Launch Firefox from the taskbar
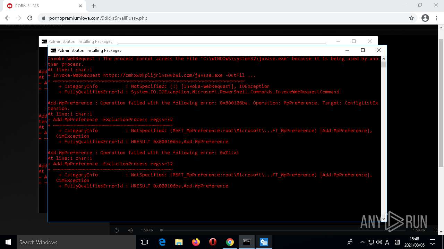Viewport: 444px width, 249px height. (x=196, y=242)
